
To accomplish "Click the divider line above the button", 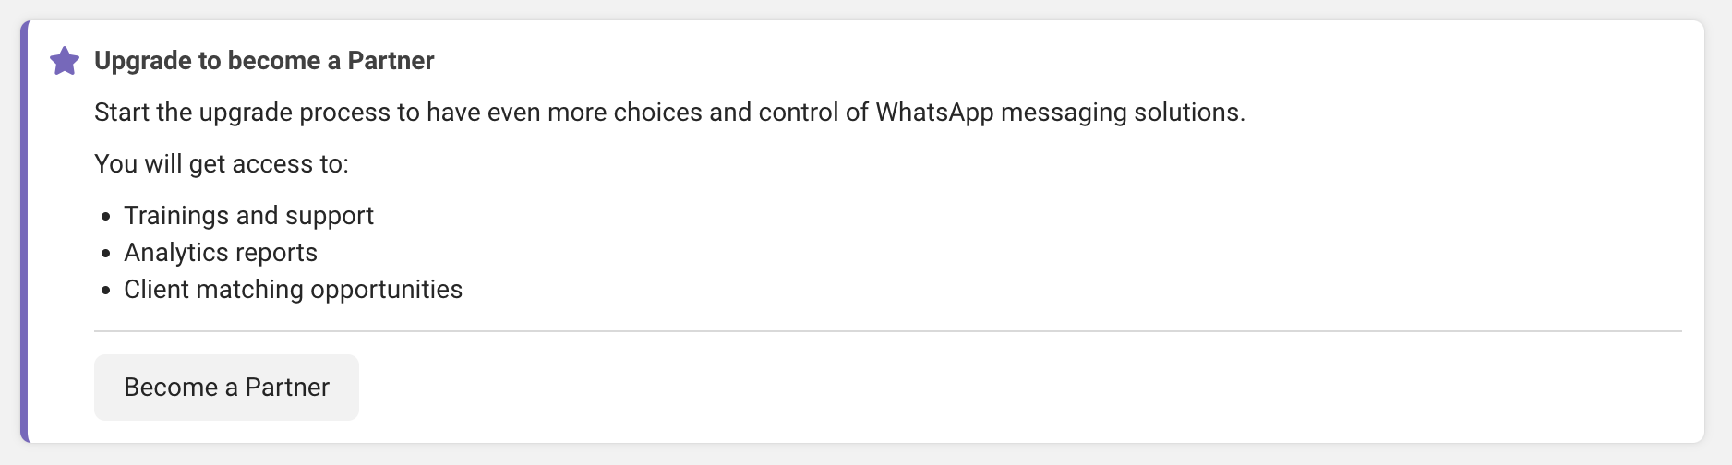I will point(887,330).
